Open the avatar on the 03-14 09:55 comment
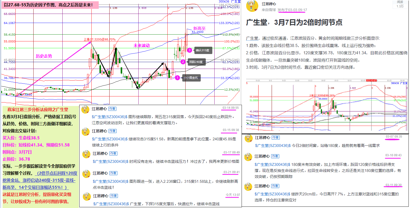 (86, 109)
